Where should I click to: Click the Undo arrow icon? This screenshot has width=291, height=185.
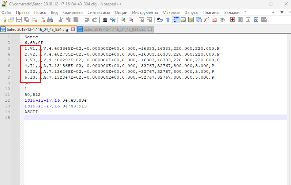[87, 20]
